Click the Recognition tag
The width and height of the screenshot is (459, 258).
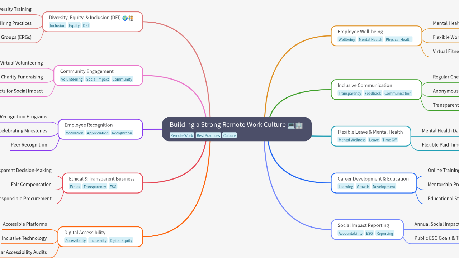[122, 133]
